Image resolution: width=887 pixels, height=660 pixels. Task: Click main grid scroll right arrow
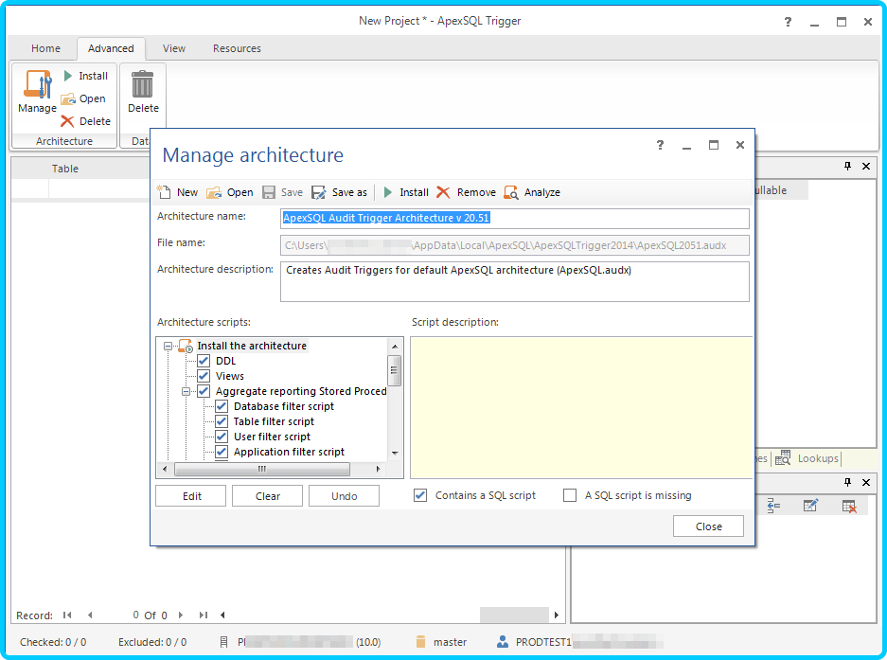pyautogui.click(x=556, y=615)
